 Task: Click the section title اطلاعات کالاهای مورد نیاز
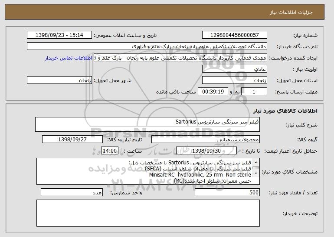pyautogui.click(x=285, y=111)
